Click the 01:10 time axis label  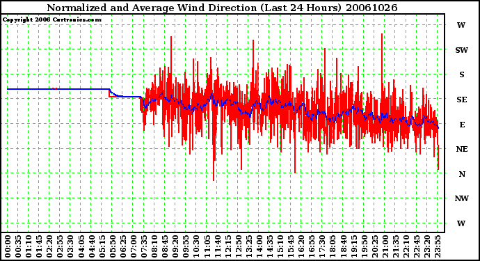tap(28, 247)
